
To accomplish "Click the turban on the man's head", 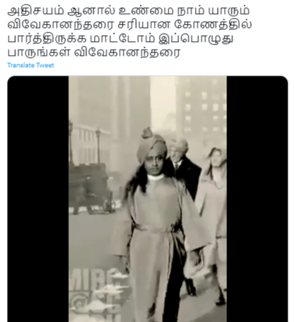I will tap(151, 143).
